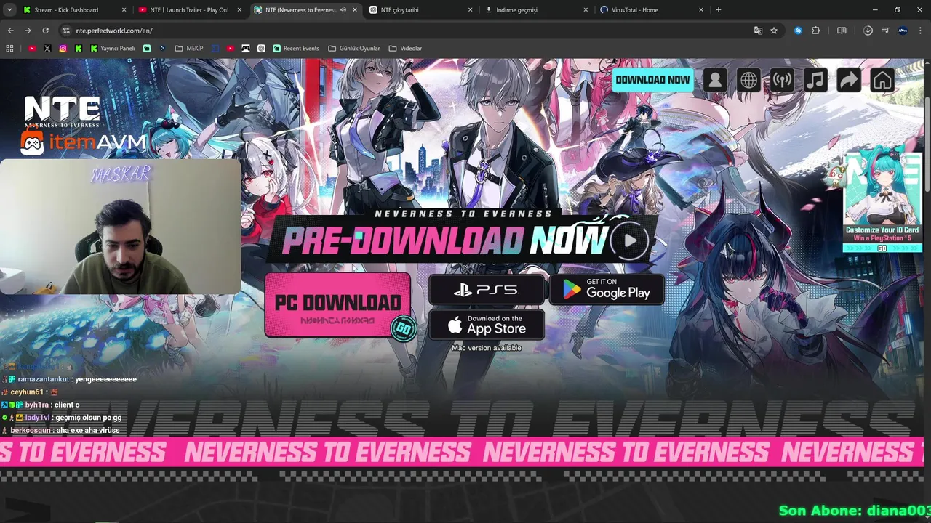This screenshot has width=931, height=523.
Task: Switch to NTE Launch Trailer YouTube tab
Action: point(189,10)
